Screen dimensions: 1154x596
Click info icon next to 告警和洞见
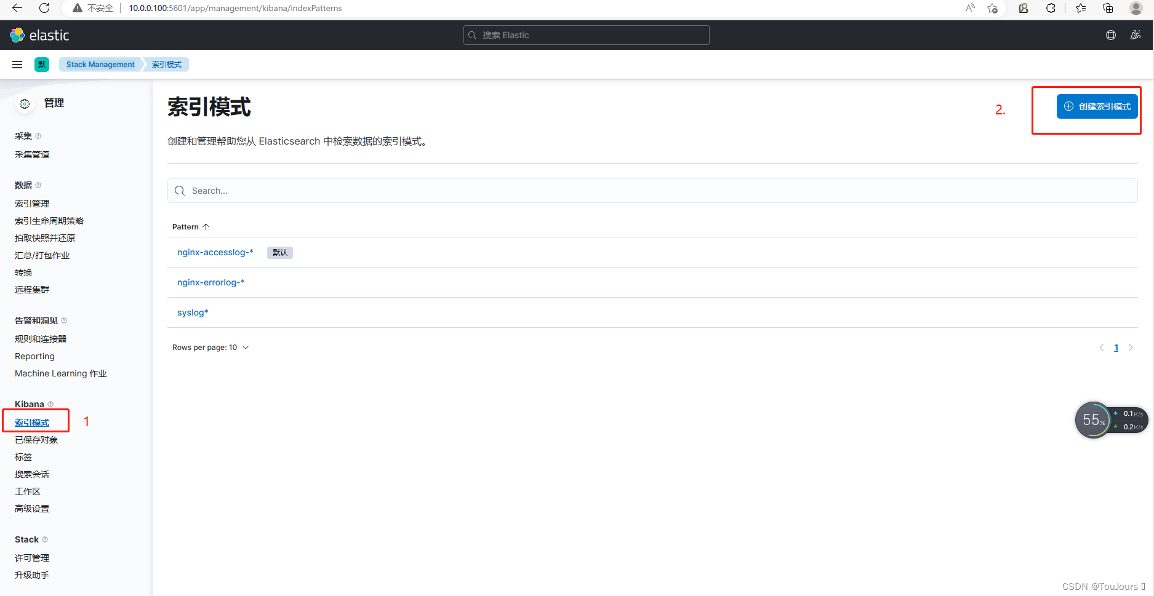(64, 320)
